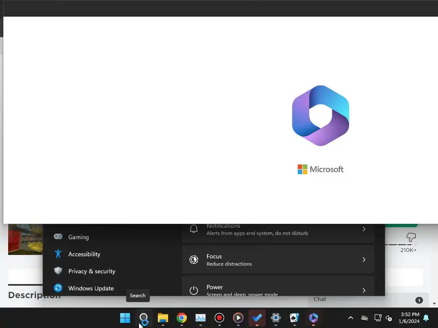Show hidden system tray icons
This screenshot has height=328, width=438.
coord(351,318)
